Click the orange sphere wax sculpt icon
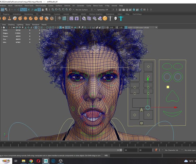The image size is (196, 164). tap(41, 18)
